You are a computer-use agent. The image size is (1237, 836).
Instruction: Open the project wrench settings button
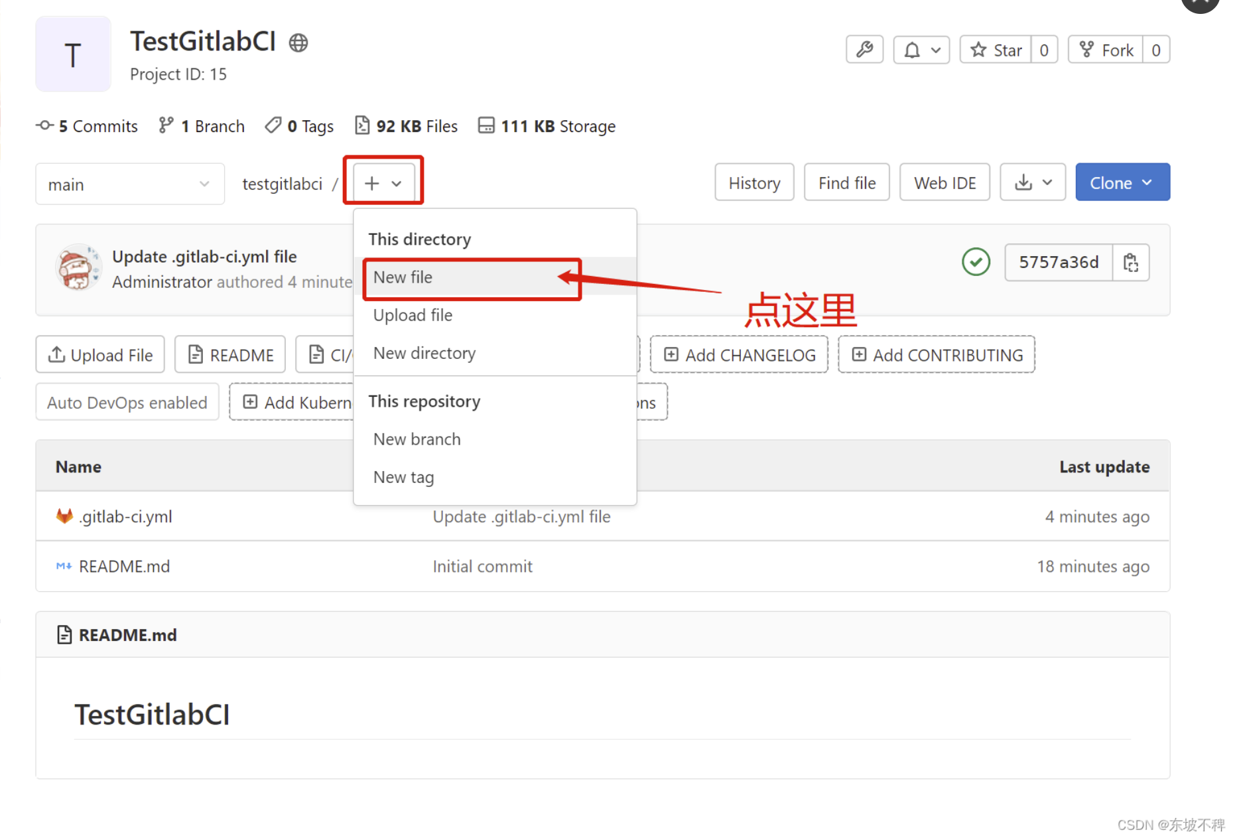[x=864, y=50]
